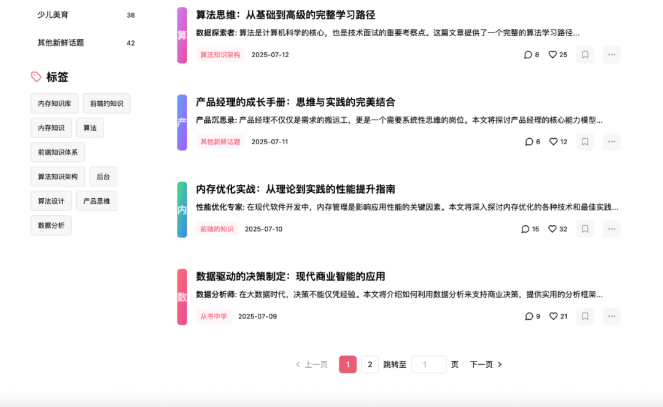Open the 内存优化实战 article title
Image resolution: width=663 pixels, height=407 pixels.
pyautogui.click(x=295, y=189)
